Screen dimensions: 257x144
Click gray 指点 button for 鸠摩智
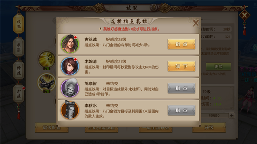tap(181, 88)
